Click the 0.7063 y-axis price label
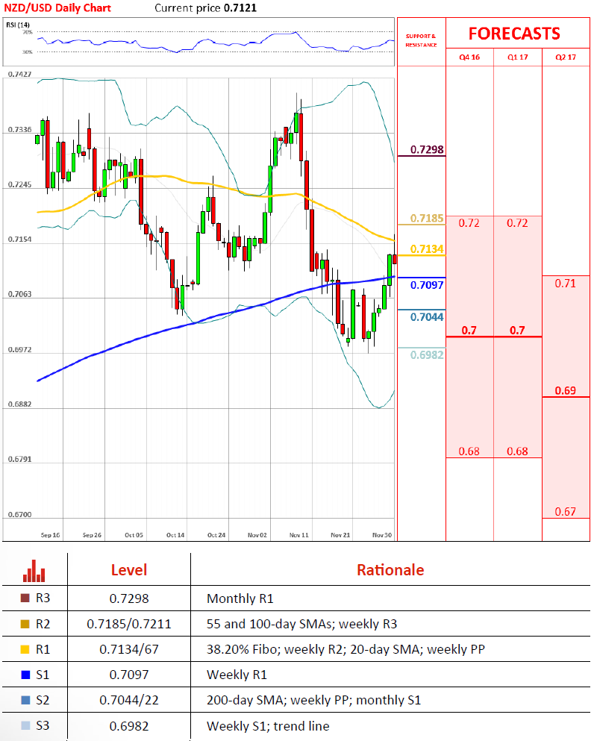Screen dimensions: 597x741 [20, 294]
